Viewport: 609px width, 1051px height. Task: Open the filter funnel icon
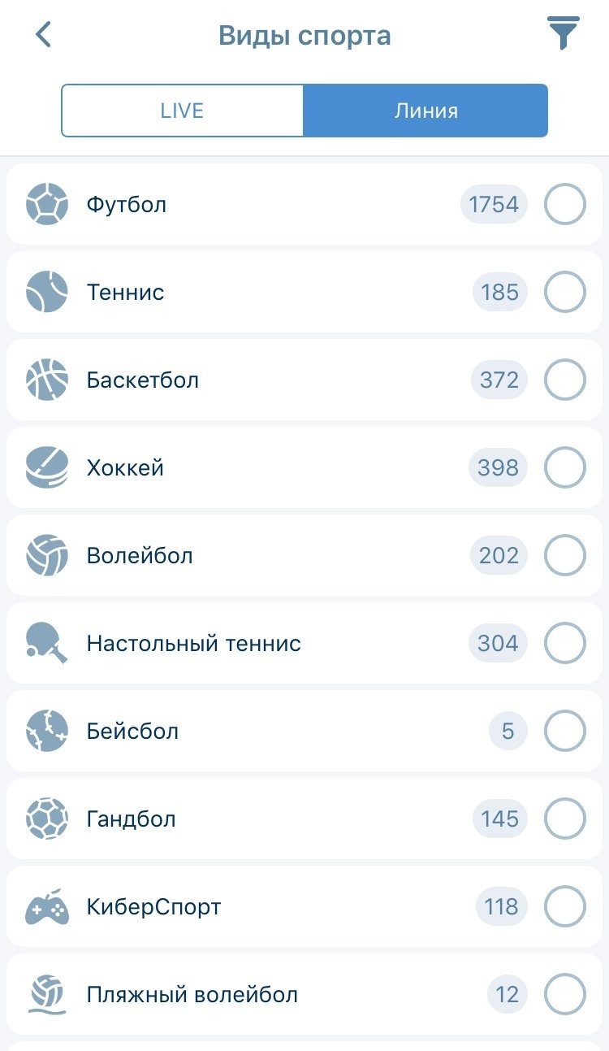pyautogui.click(x=564, y=33)
